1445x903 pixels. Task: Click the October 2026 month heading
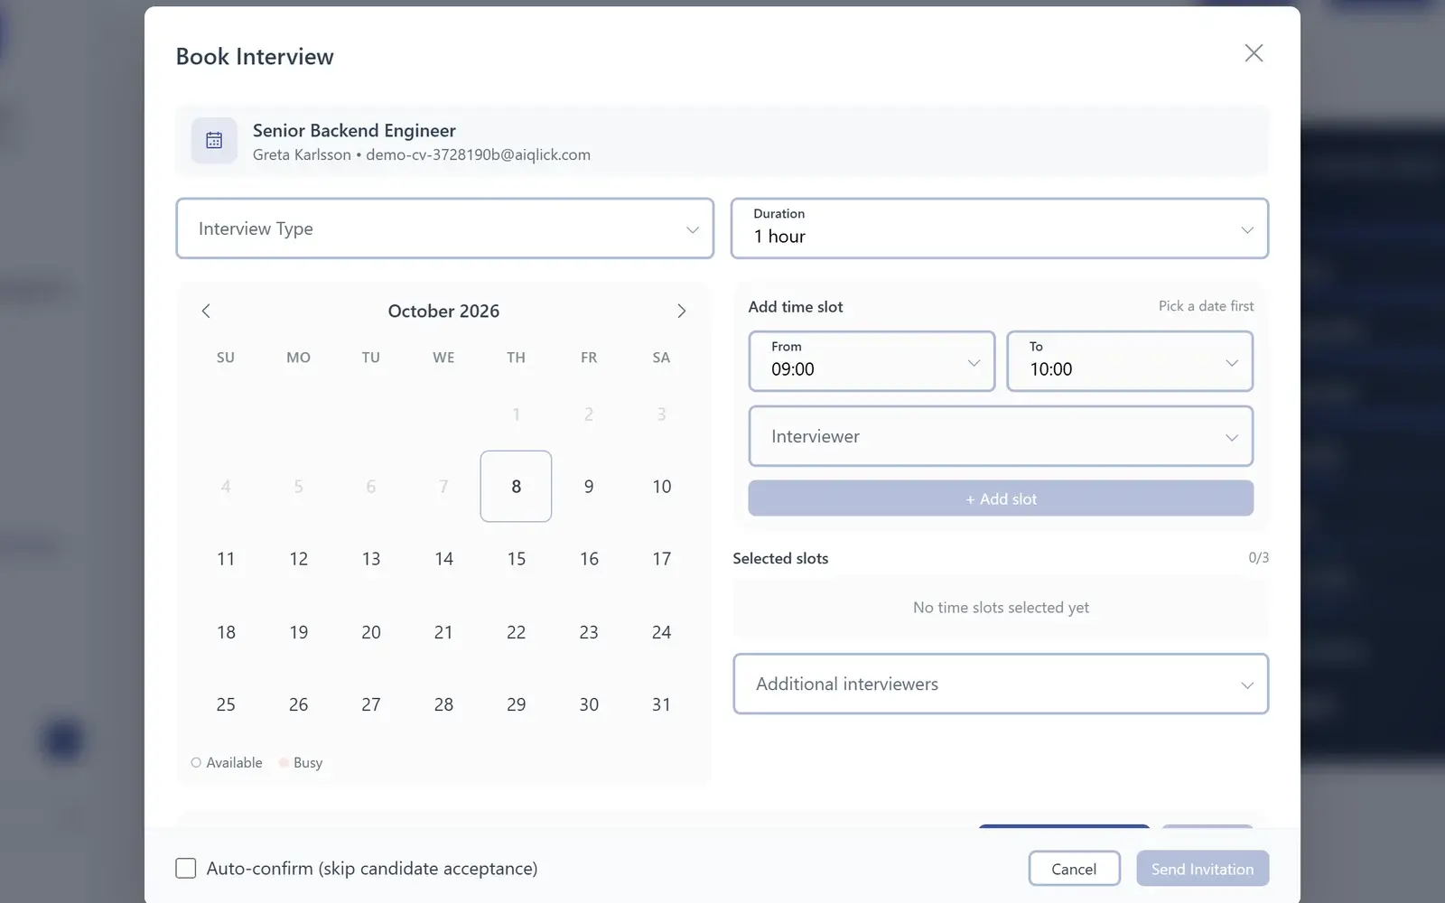443,311
